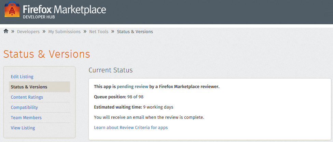Click the DEVELOPER HUB subtitle text
The image size is (333, 142).
point(39,17)
